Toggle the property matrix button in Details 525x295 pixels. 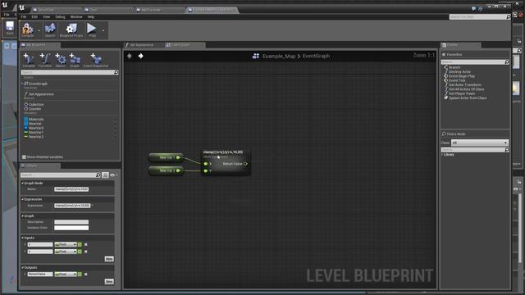coord(105,175)
